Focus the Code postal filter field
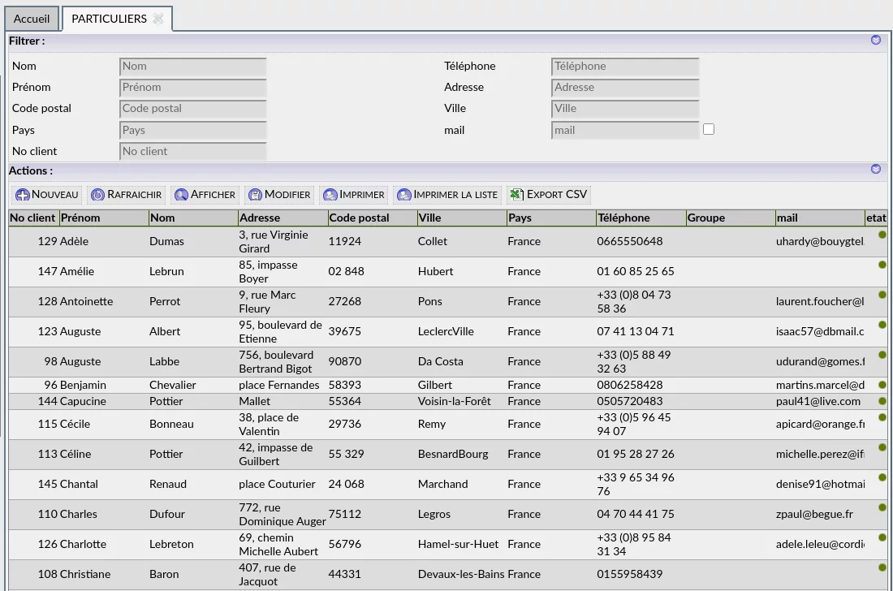 [x=193, y=109]
